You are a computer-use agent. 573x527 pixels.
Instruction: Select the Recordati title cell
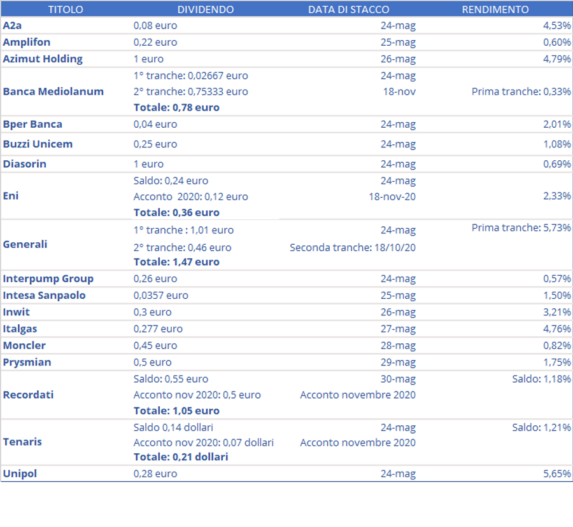(28, 395)
